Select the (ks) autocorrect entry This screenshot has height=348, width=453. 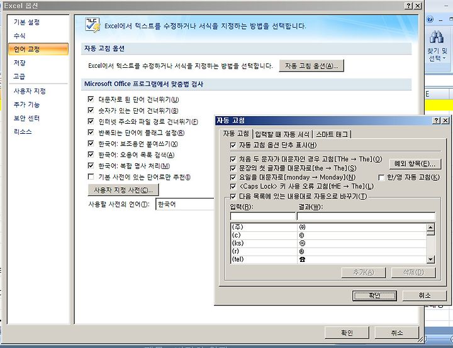coord(328,243)
